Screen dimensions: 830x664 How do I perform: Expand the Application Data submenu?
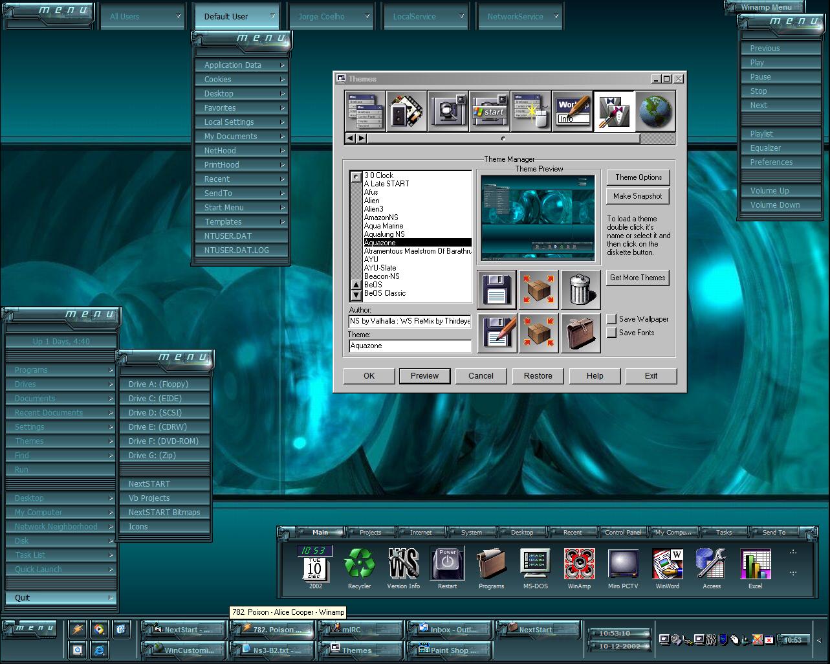(x=241, y=65)
